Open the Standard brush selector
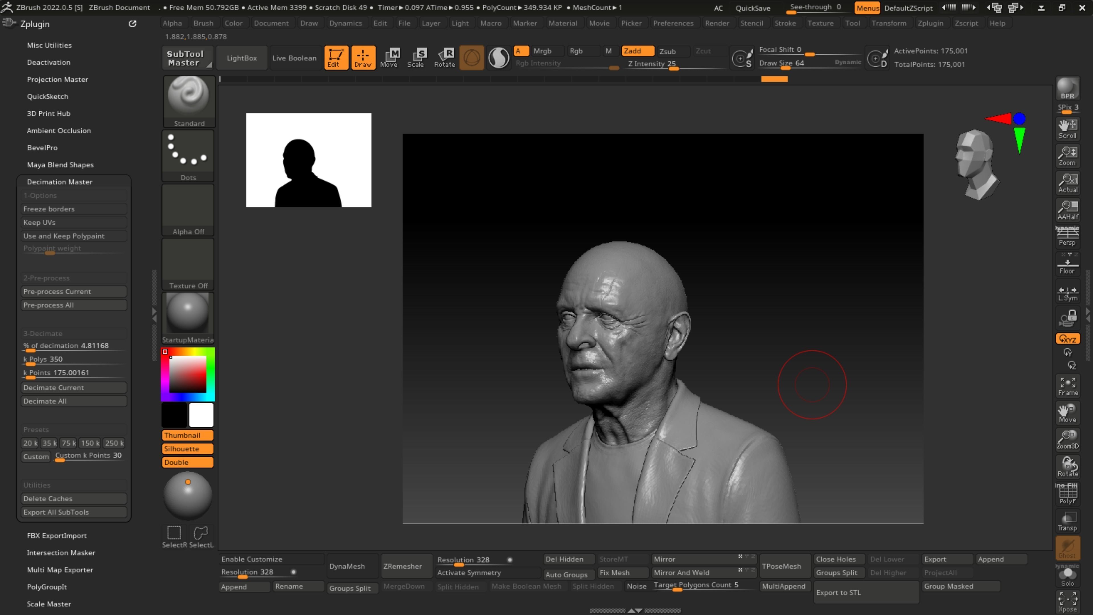Image resolution: width=1093 pixels, height=615 pixels. [189, 102]
